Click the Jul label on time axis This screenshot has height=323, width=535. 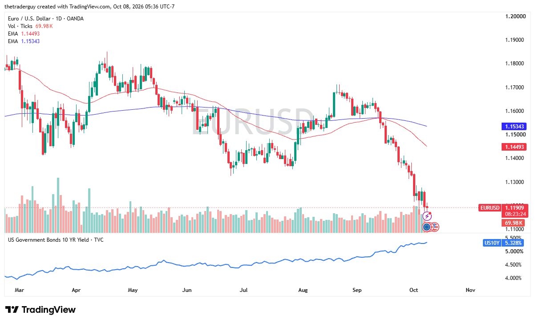243,290
